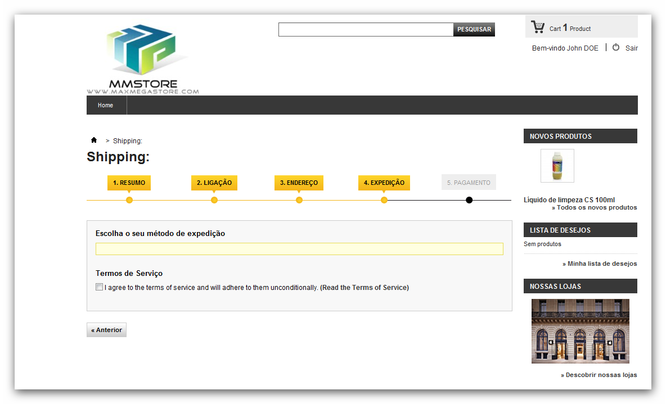Focus the search input field
This screenshot has width=666, height=404.
(366, 29)
